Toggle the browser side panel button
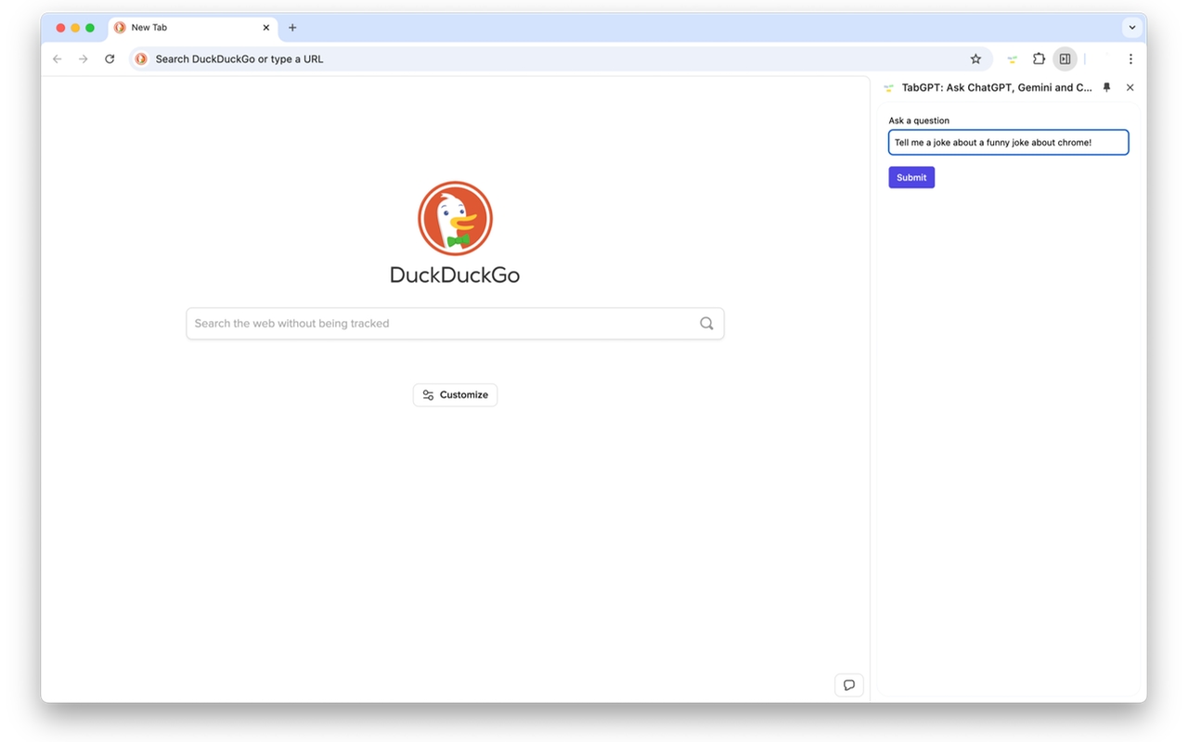1188x742 pixels. coord(1065,58)
